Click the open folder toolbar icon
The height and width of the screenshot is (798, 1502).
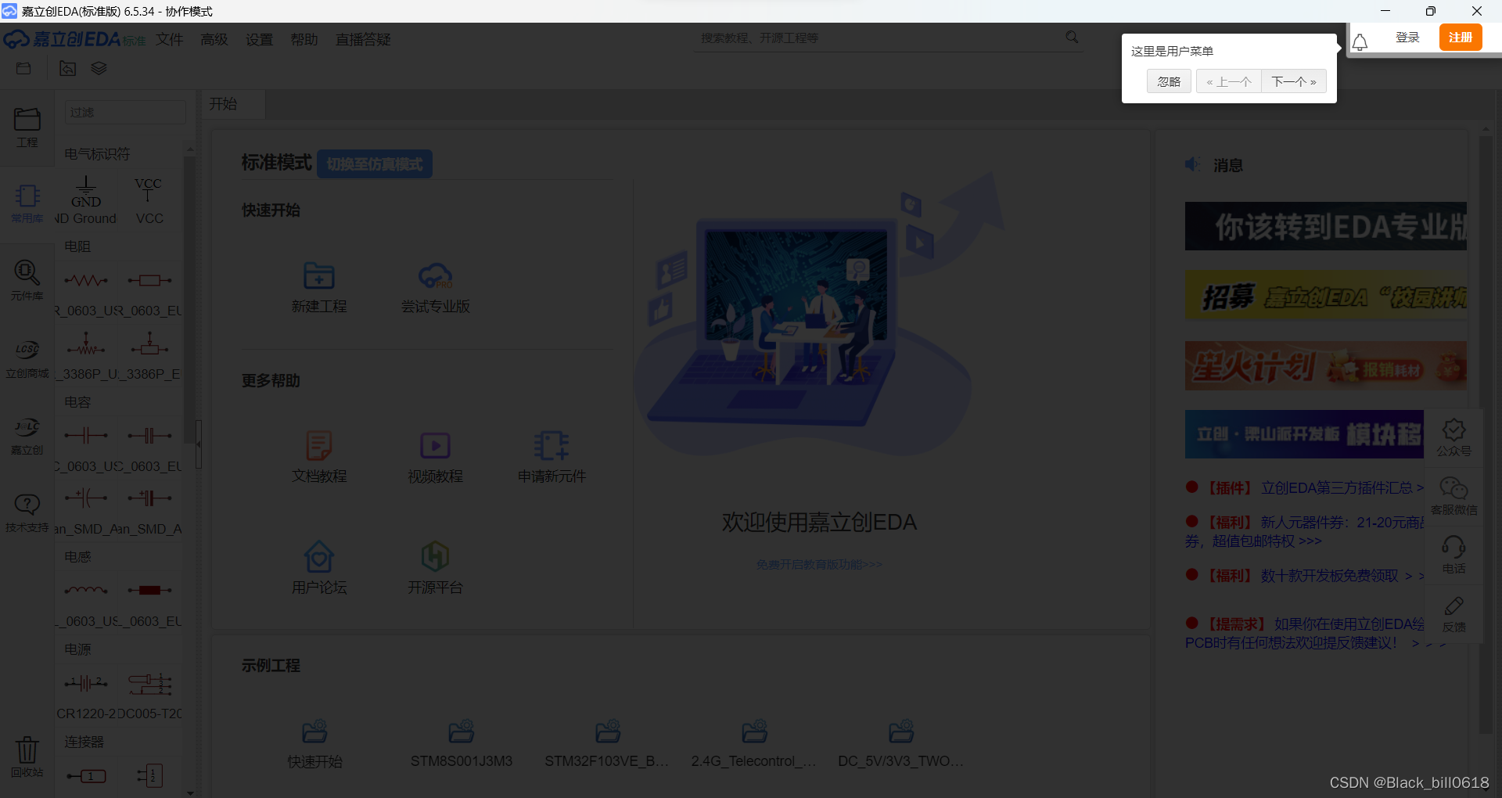click(23, 69)
